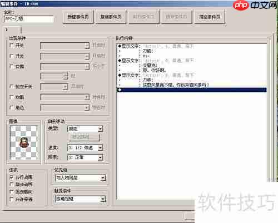This screenshot has width=278, height=223.
Task: Check the 踏步动画 option
Action: pos(12,185)
